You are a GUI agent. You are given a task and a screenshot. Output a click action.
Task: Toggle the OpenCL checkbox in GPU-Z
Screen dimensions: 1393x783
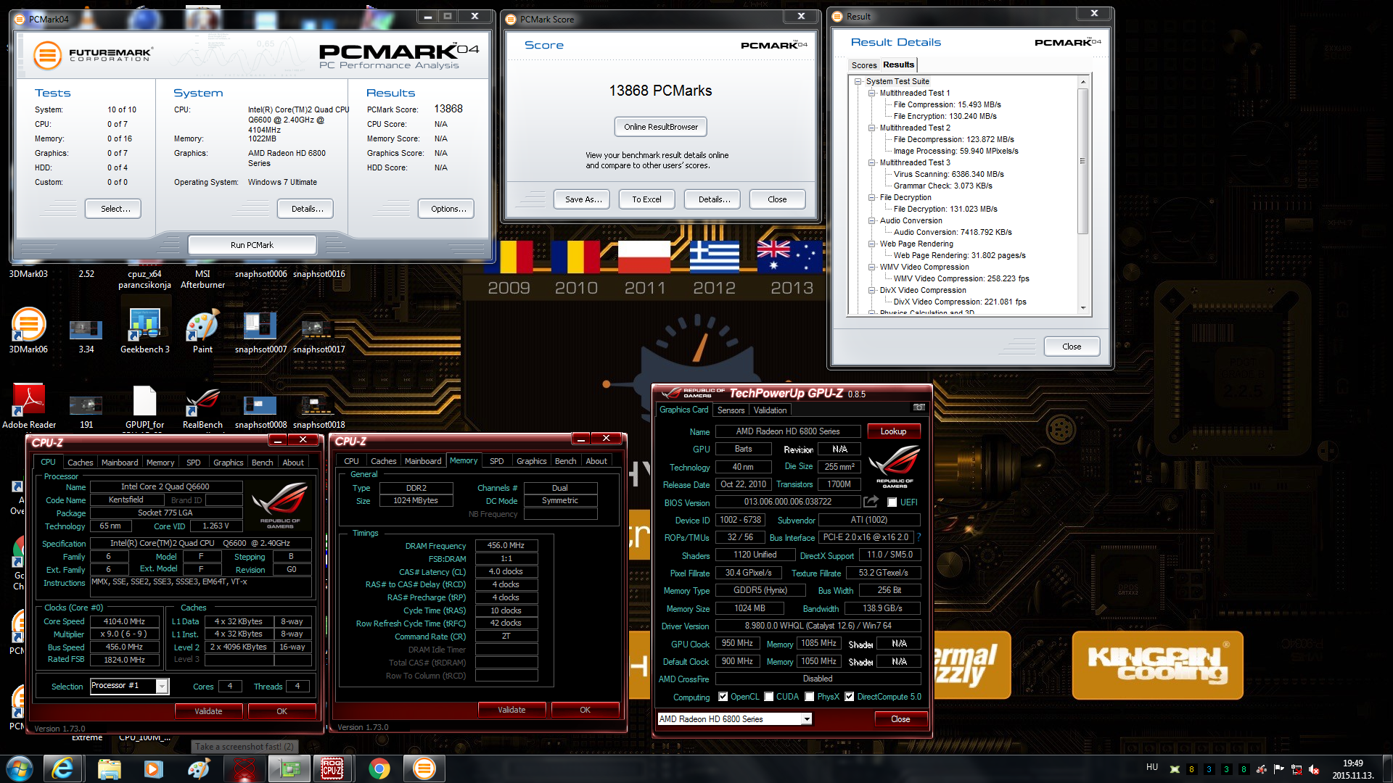tap(723, 697)
